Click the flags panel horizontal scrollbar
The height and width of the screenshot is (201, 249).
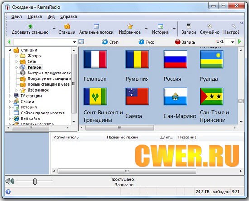[x=120, y=127]
